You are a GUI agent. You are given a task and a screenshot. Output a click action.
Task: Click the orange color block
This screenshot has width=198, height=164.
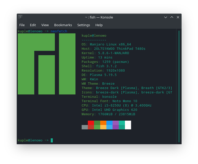103,123
